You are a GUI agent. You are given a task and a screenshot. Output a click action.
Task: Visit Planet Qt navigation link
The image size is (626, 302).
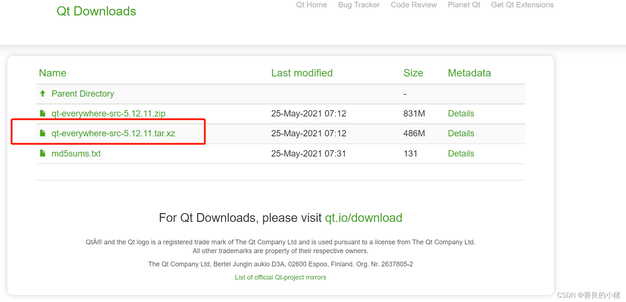(464, 5)
